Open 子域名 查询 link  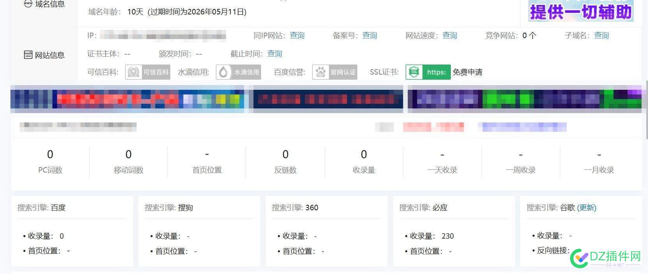[x=601, y=35]
